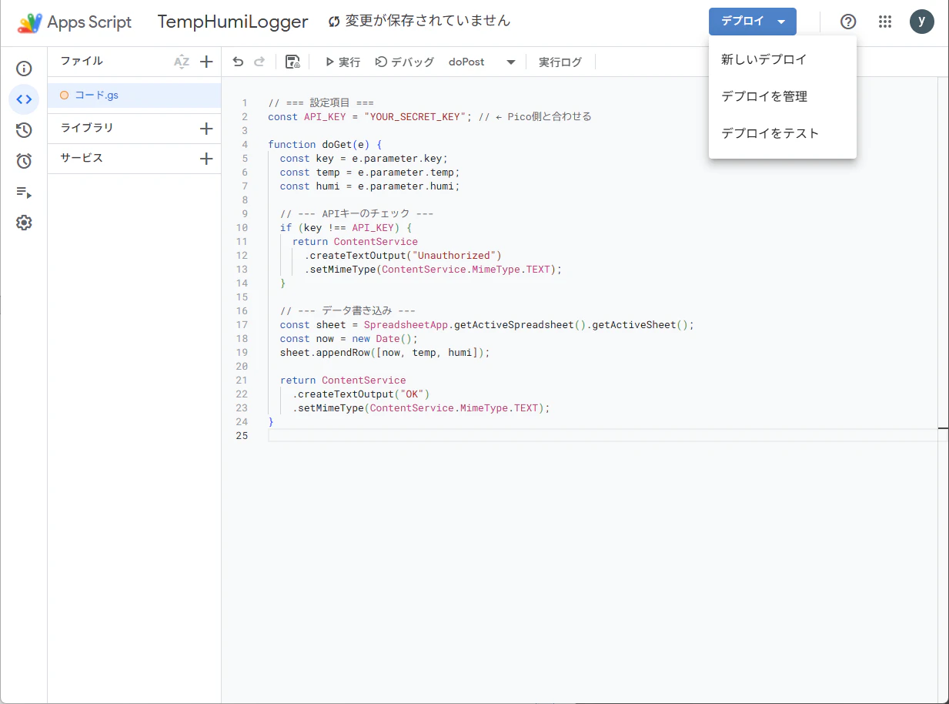Open the help question mark icon
Screen dimensions: 949x704
848,22
